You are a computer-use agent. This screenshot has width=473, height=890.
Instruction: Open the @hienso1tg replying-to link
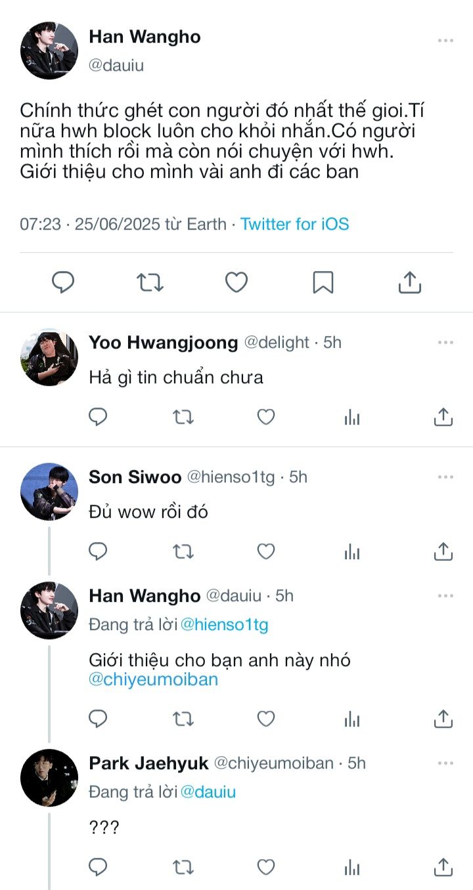point(224,625)
